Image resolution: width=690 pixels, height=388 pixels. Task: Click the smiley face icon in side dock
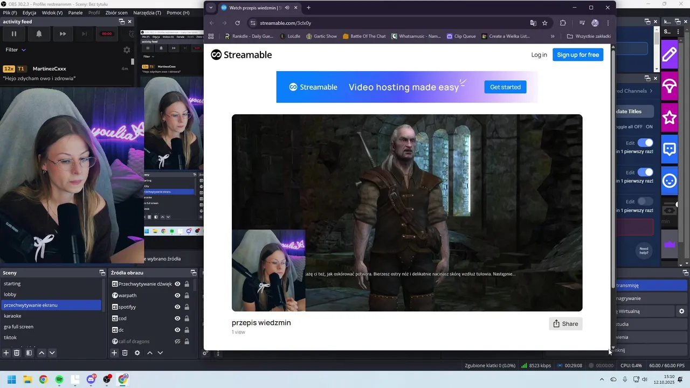(670, 181)
